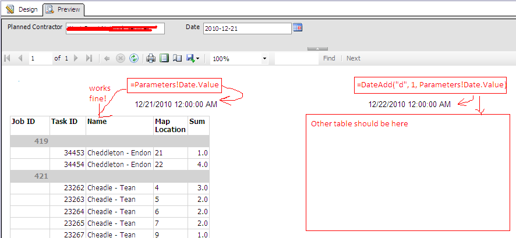
Task: Open Page Setup
Action: point(178,59)
